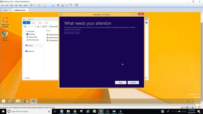Open Internet Explorer on host taskbar

pyautogui.click(x=88, y=111)
